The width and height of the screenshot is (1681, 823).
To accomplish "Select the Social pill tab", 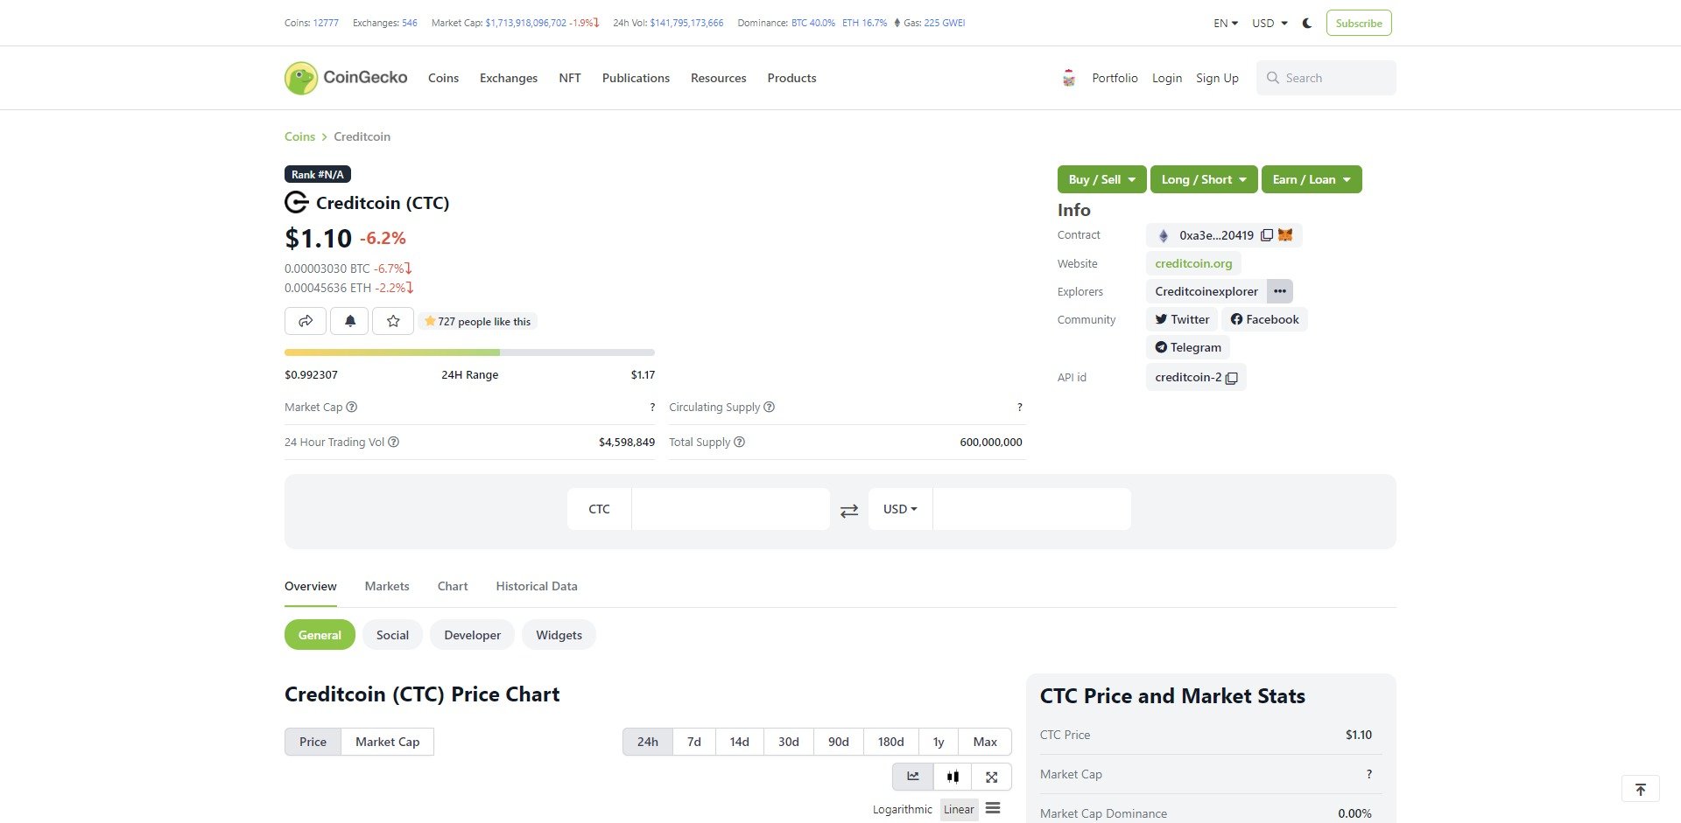I will tap(392, 635).
